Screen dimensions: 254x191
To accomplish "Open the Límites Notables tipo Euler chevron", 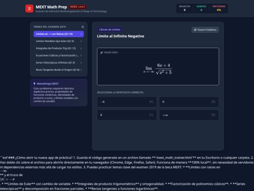I will pos(81,41).
